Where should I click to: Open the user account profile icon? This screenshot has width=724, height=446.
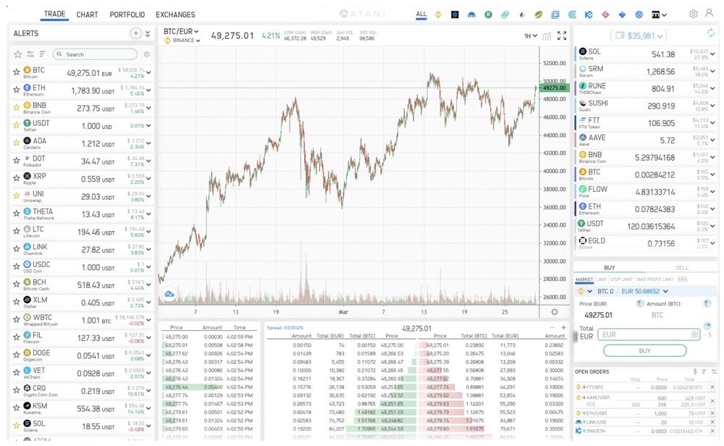click(709, 14)
